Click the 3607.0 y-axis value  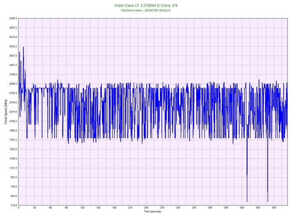tap(13, 56)
